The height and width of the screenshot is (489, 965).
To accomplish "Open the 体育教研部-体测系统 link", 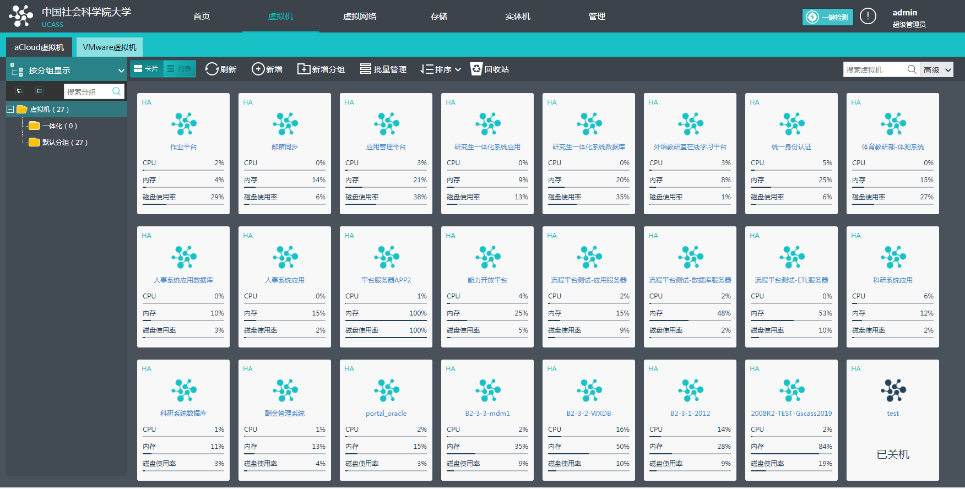I will [893, 147].
